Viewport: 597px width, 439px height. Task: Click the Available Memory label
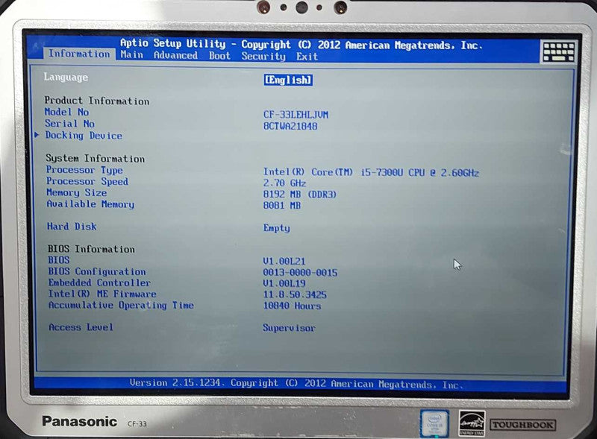click(x=90, y=204)
